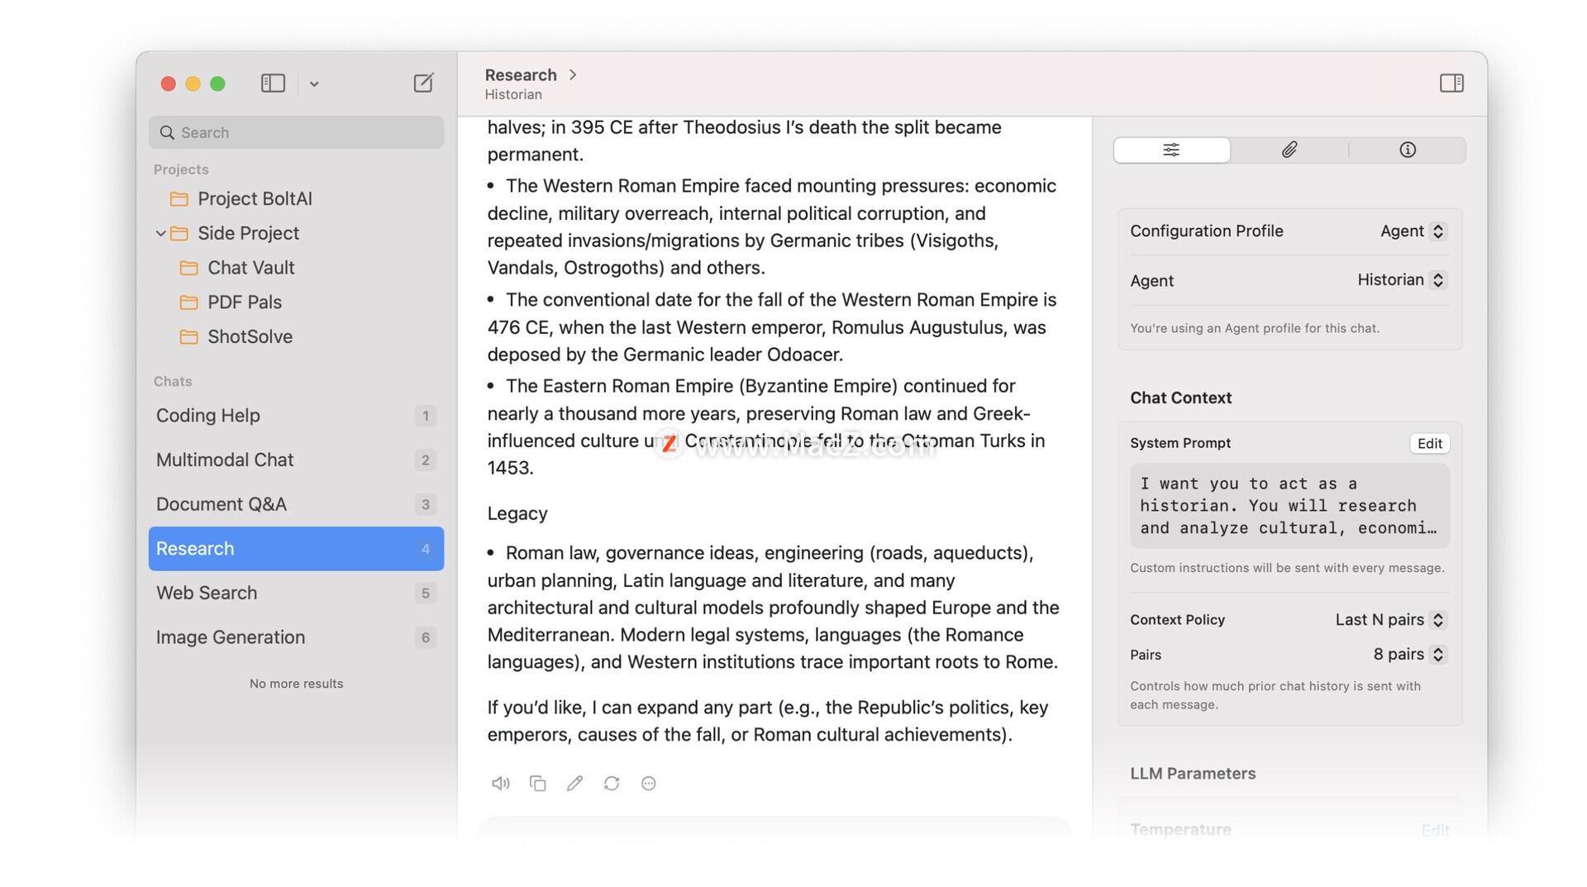
Task: Change the Pairs count stepper
Action: [x=1437, y=655]
